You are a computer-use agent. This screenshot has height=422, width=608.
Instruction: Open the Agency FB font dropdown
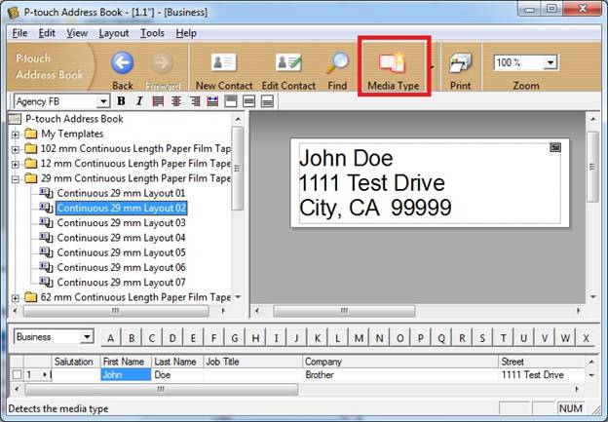(x=102, y=101)
